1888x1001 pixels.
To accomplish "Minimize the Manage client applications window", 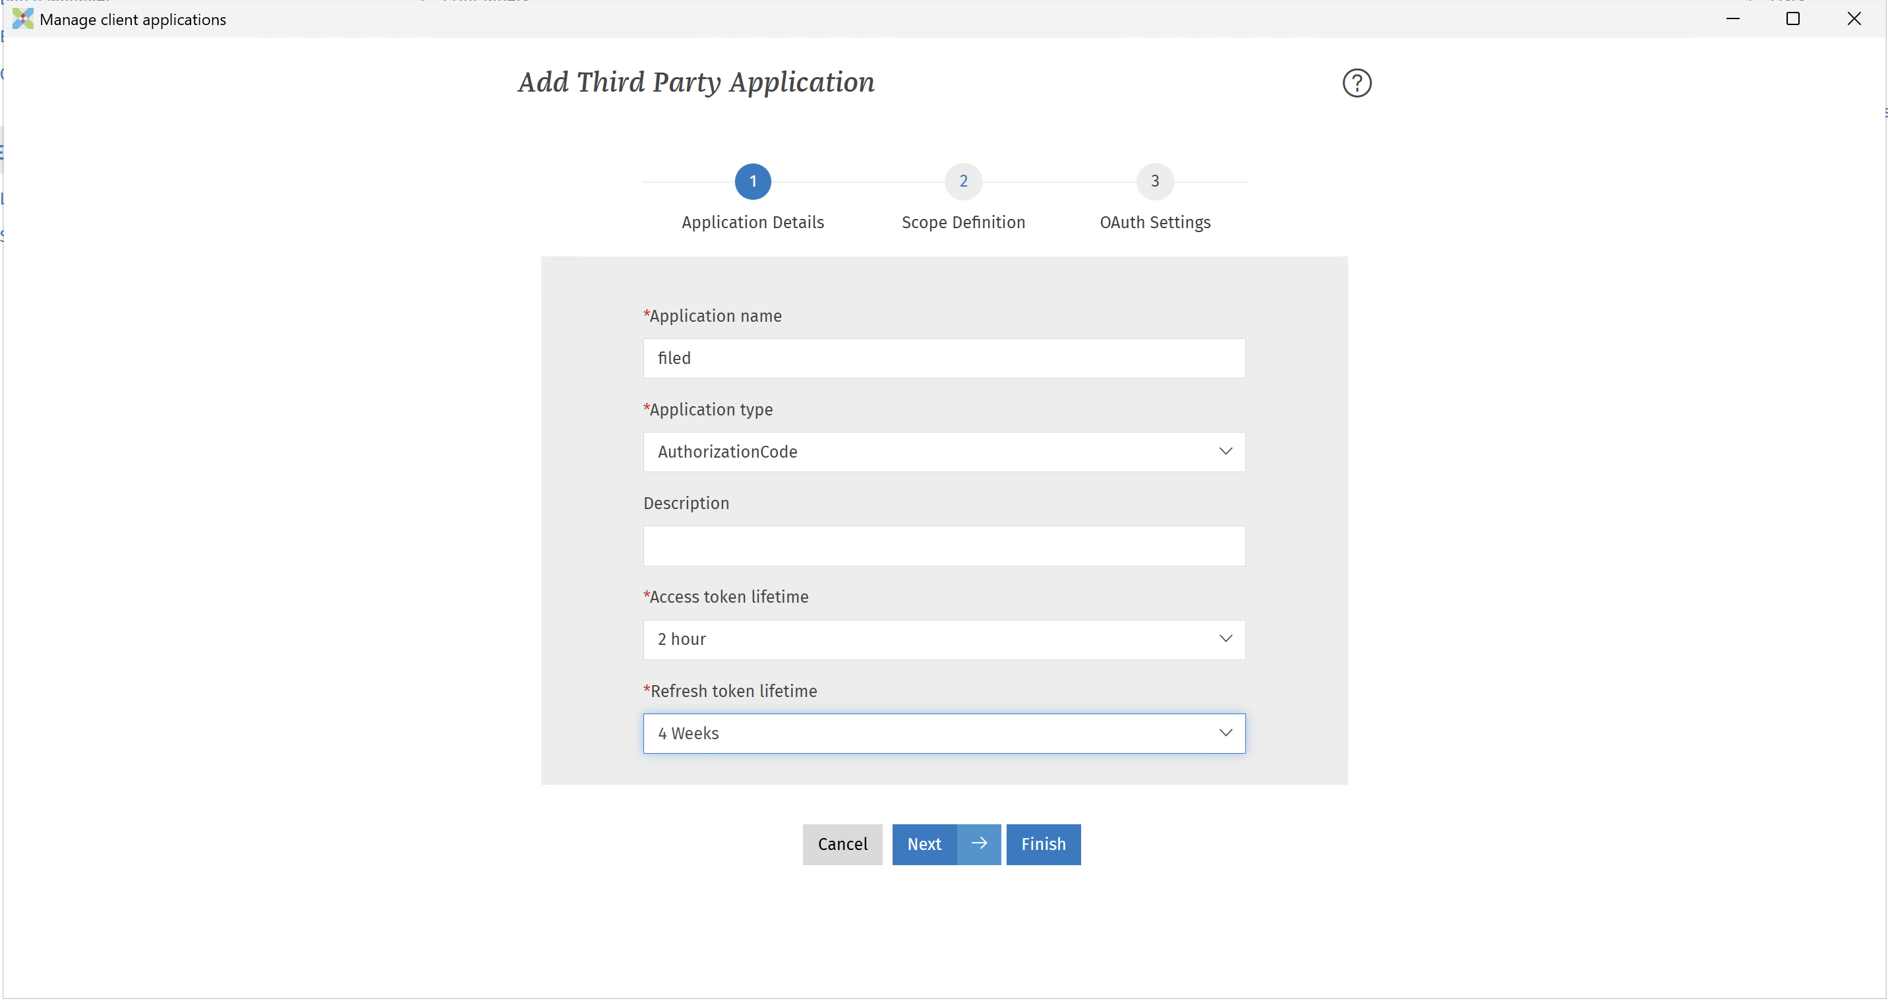I will coord(1732,18).
